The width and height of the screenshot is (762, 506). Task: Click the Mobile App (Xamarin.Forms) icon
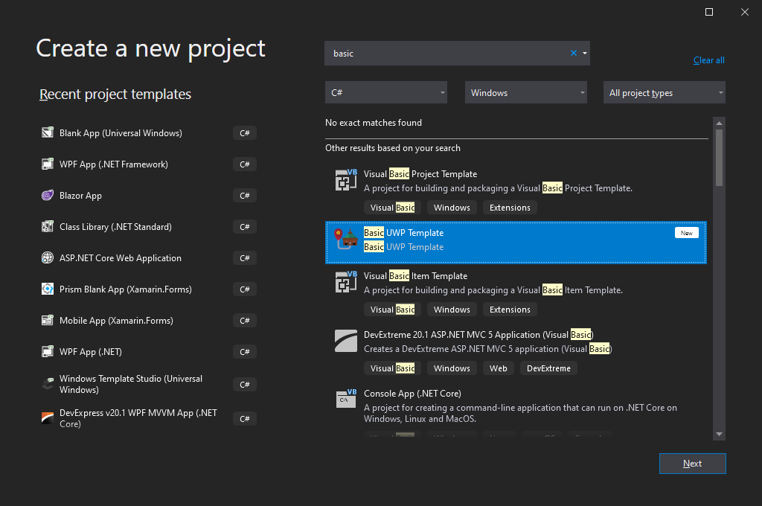(47, 320)
